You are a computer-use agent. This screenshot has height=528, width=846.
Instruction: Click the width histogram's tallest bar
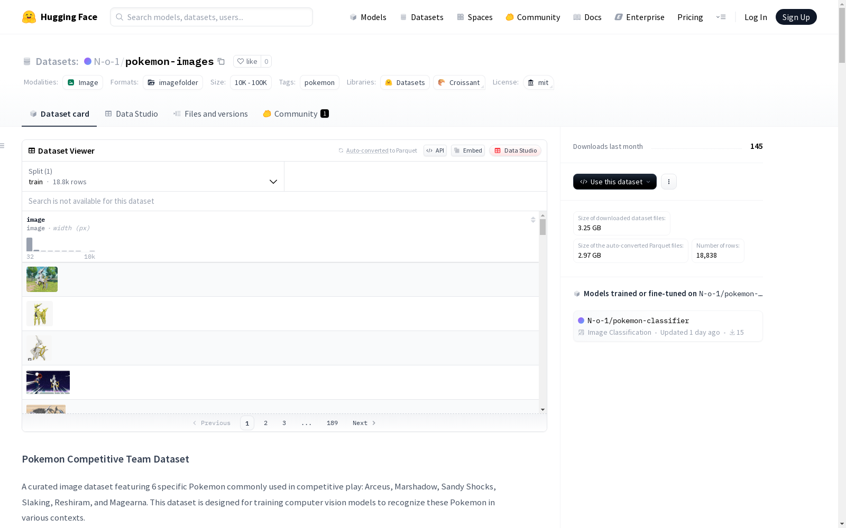30,244
